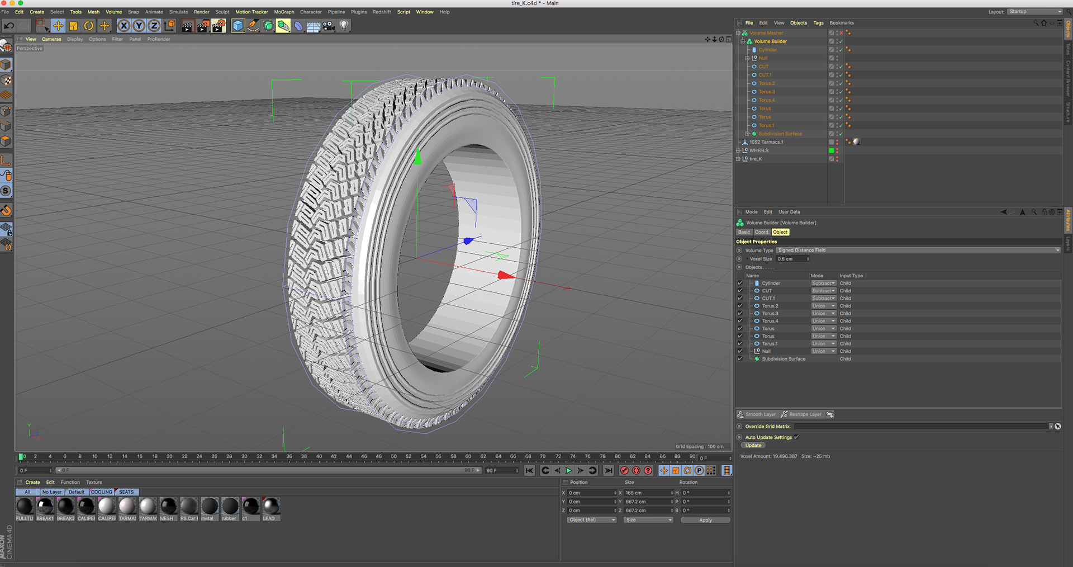Uncheck Torus.2 in objects list
Viewport: 1073px width, 567px height.
[740, 306]
